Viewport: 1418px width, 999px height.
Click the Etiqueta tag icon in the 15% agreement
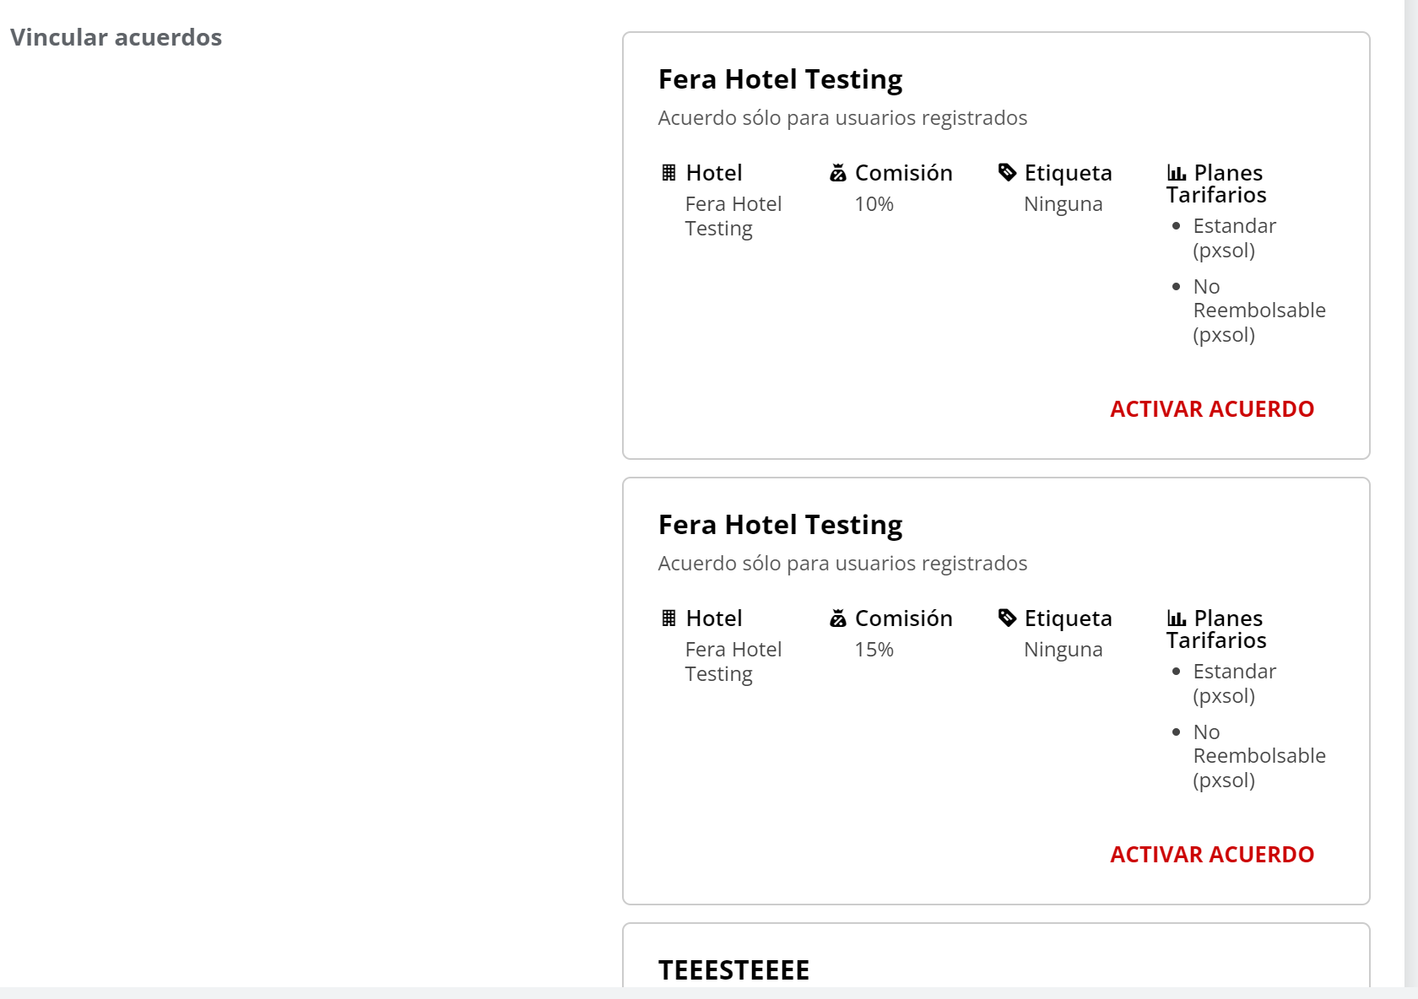coord(1007,618)
